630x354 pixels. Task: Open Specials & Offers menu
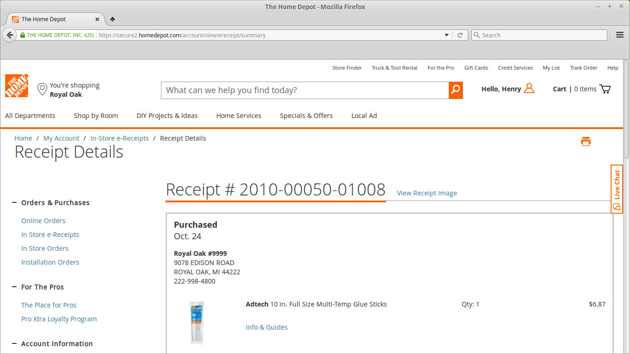(x=306, y=116)
